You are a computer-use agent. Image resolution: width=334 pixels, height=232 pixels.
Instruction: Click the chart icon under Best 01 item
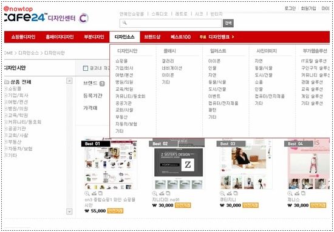point(94,193)
